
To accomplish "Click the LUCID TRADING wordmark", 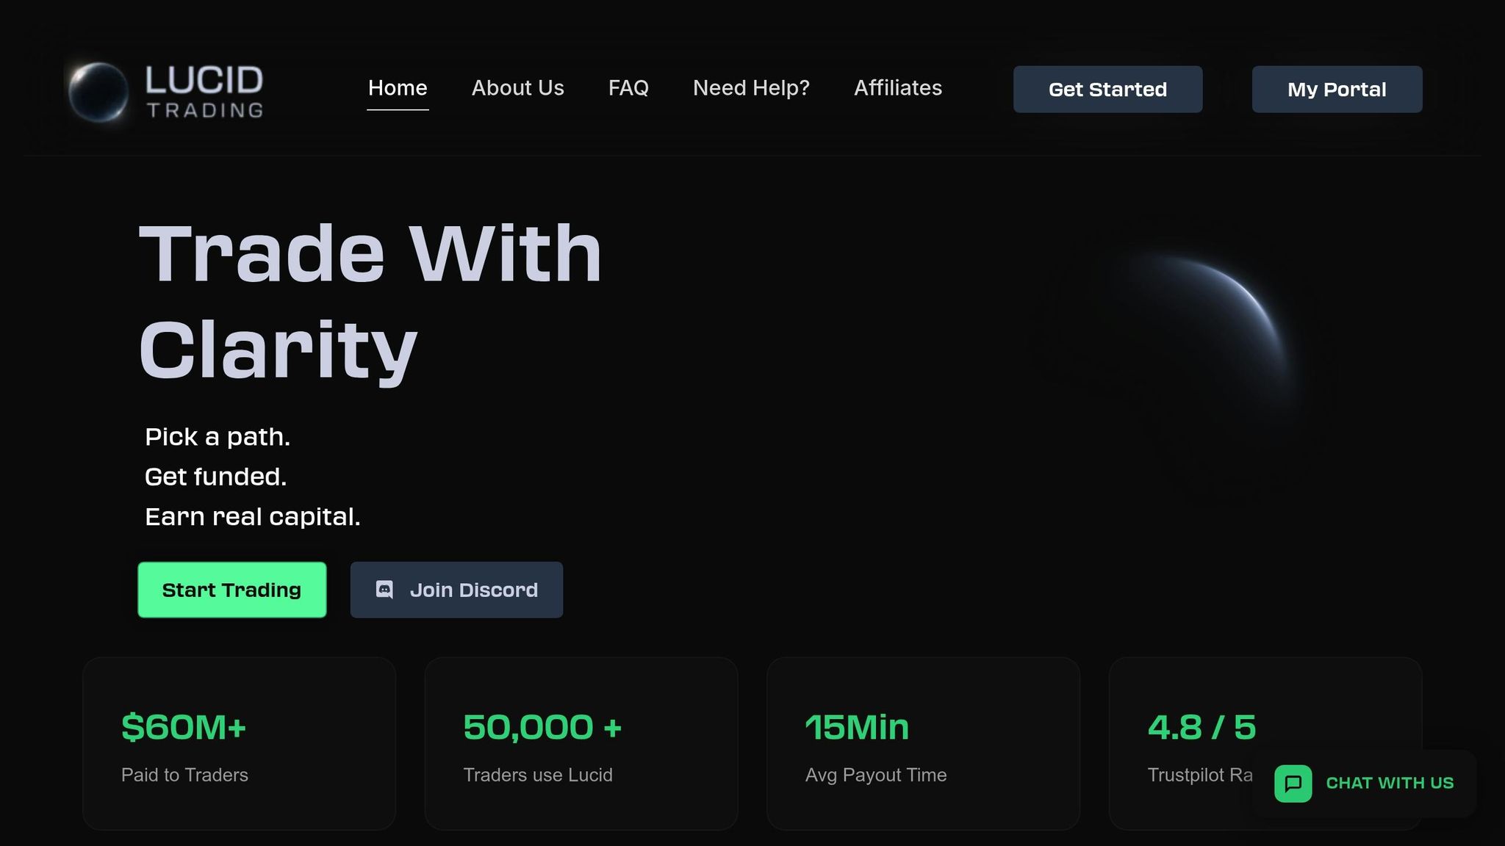I will (204, 91).
